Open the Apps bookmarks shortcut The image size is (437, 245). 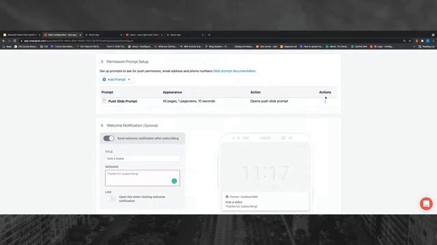(x=8, y=47)
